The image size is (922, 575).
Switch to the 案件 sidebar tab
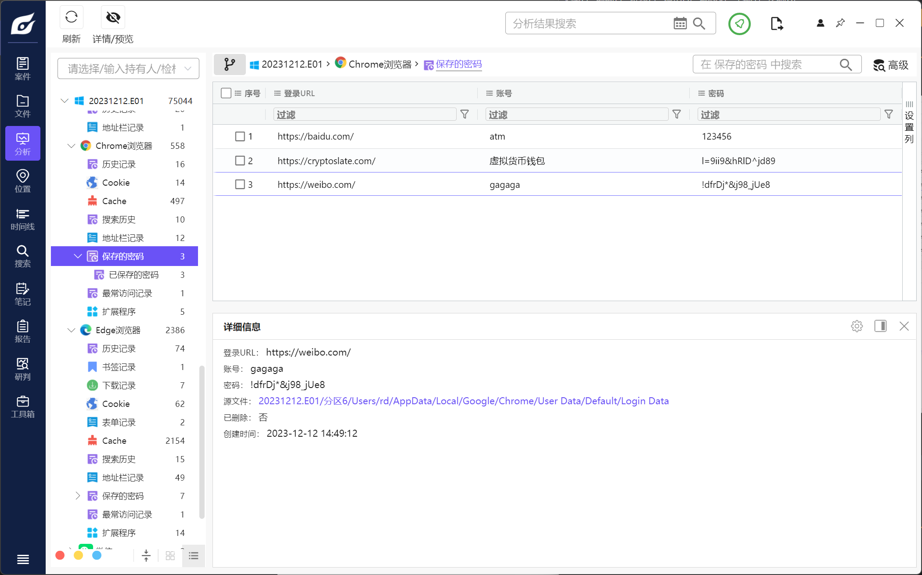tap(22, 69)
